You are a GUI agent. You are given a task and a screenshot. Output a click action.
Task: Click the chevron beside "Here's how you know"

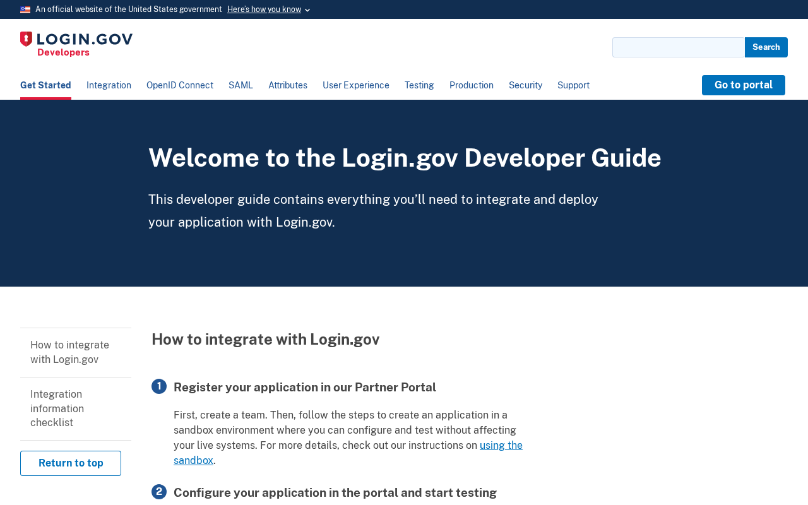click(x=307, y=10)
